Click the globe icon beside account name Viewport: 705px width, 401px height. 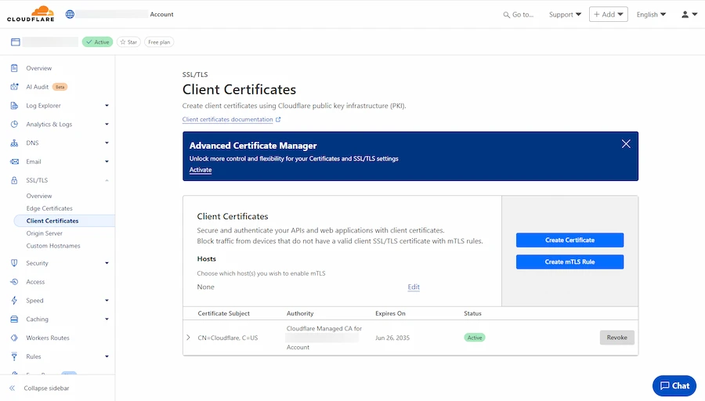click(70, 14)
